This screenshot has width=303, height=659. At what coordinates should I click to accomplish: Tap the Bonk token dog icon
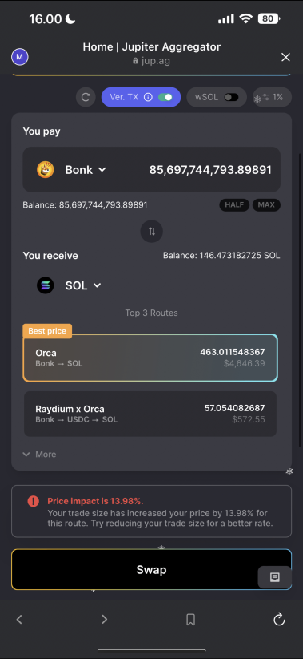(46, 170)
